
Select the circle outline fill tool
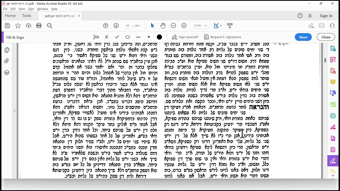tap(128, 37)
